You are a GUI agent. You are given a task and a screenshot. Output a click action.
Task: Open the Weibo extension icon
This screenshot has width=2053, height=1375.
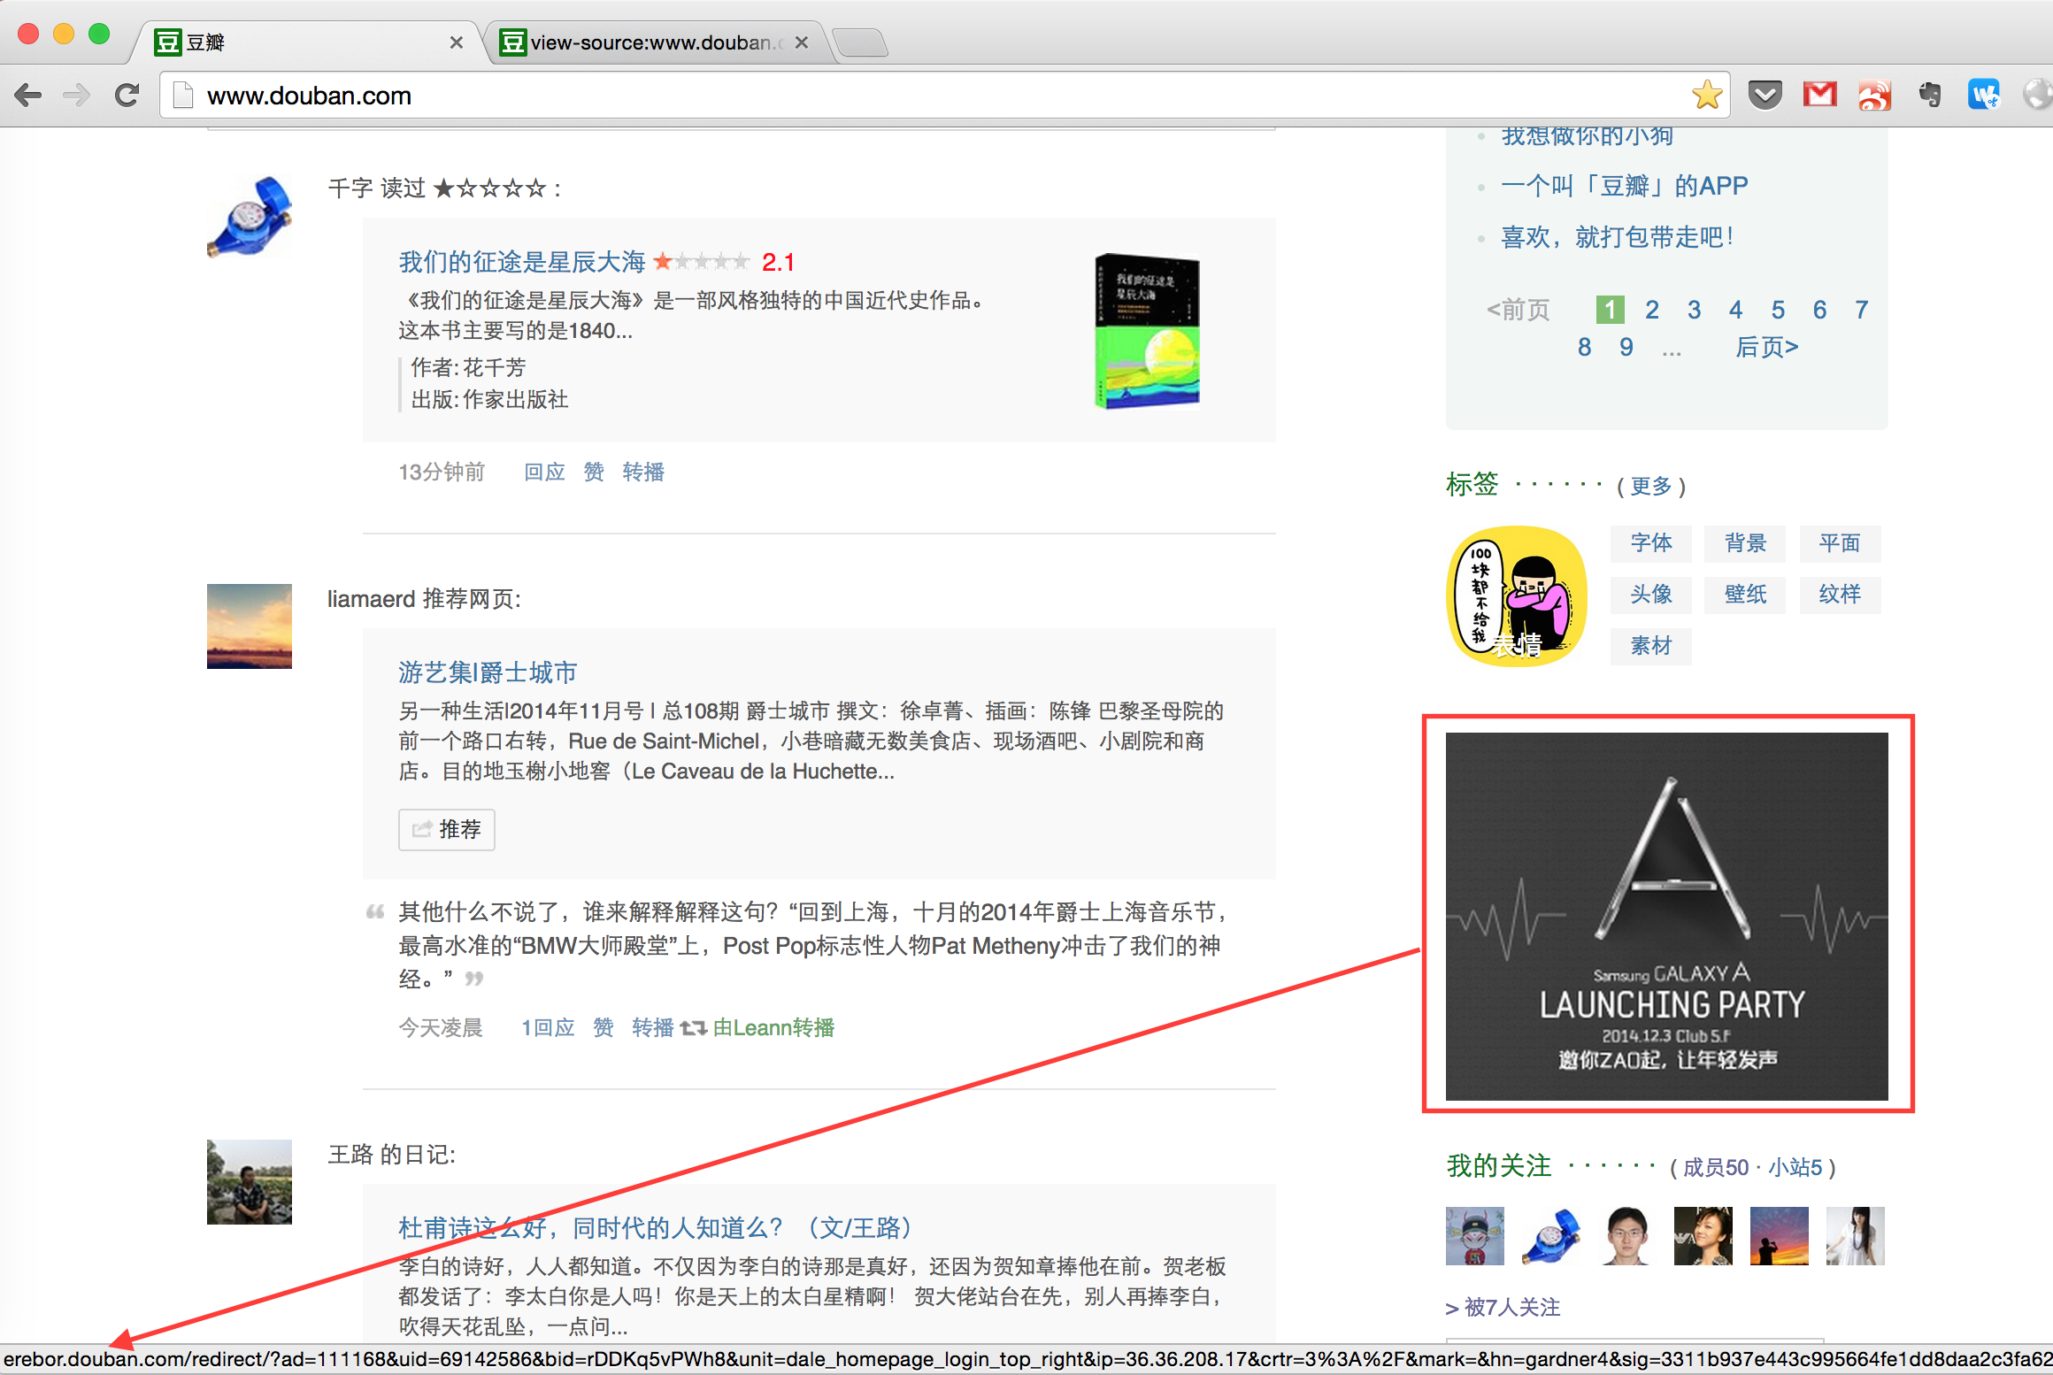point(1874,95)
